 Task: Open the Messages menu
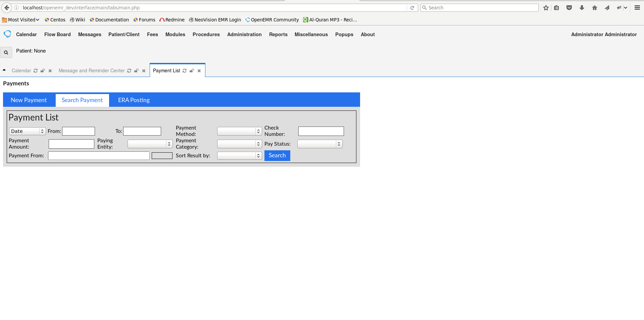coord(90,34)
